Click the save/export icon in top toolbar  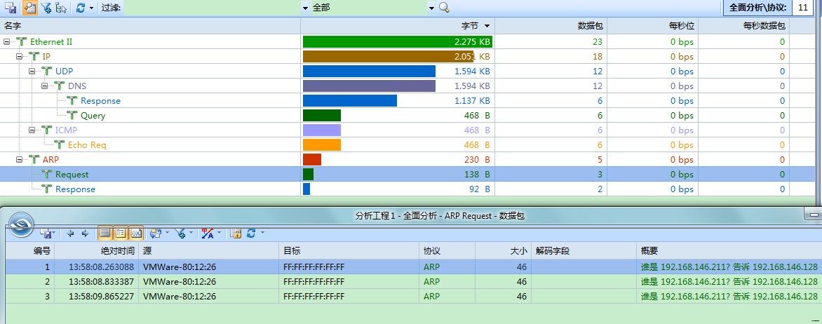point(11,8)
